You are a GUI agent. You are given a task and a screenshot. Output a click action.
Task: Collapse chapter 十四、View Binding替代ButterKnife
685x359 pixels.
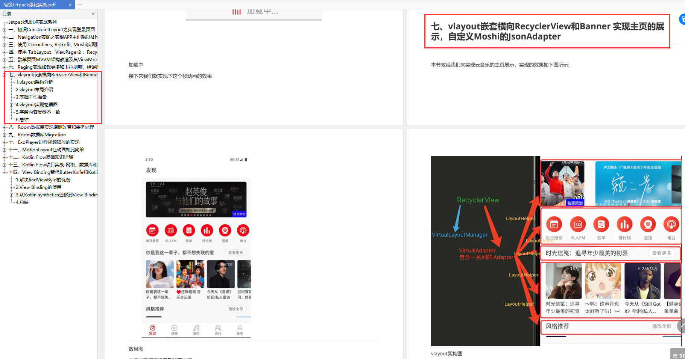coord(5,172)
